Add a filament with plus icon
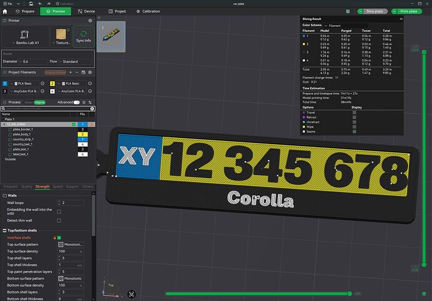The width and height of the screenshot is (432, 301). tap(71, 72)
